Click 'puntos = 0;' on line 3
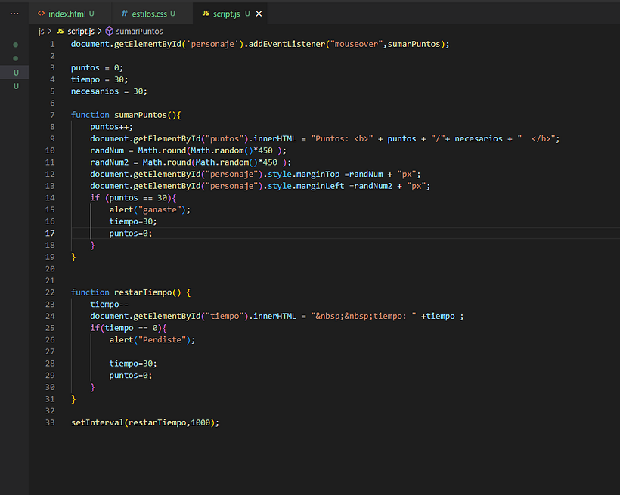 97,67
